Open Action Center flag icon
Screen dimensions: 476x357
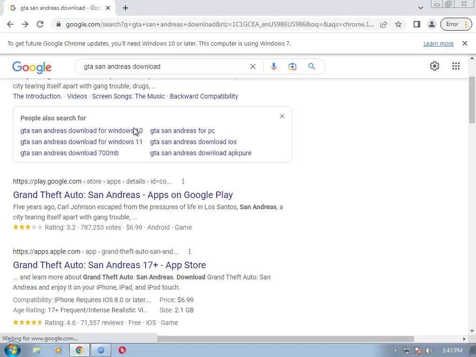tap(418, 350)
